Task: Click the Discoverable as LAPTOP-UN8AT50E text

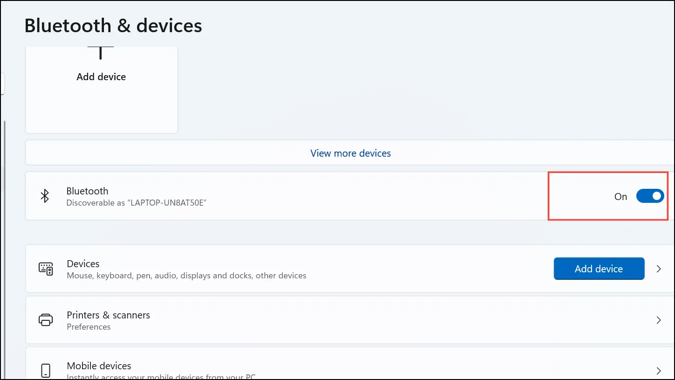Action: (x=136, y=203)
